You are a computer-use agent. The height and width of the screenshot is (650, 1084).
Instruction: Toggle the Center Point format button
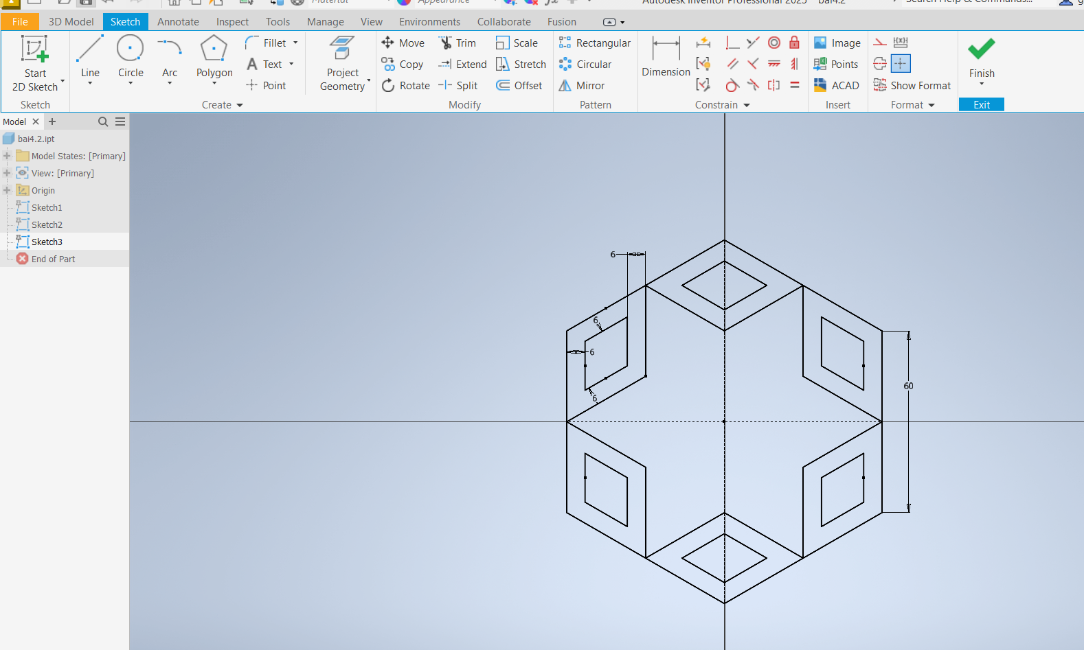pyautogui.click(x=901, y=64)
